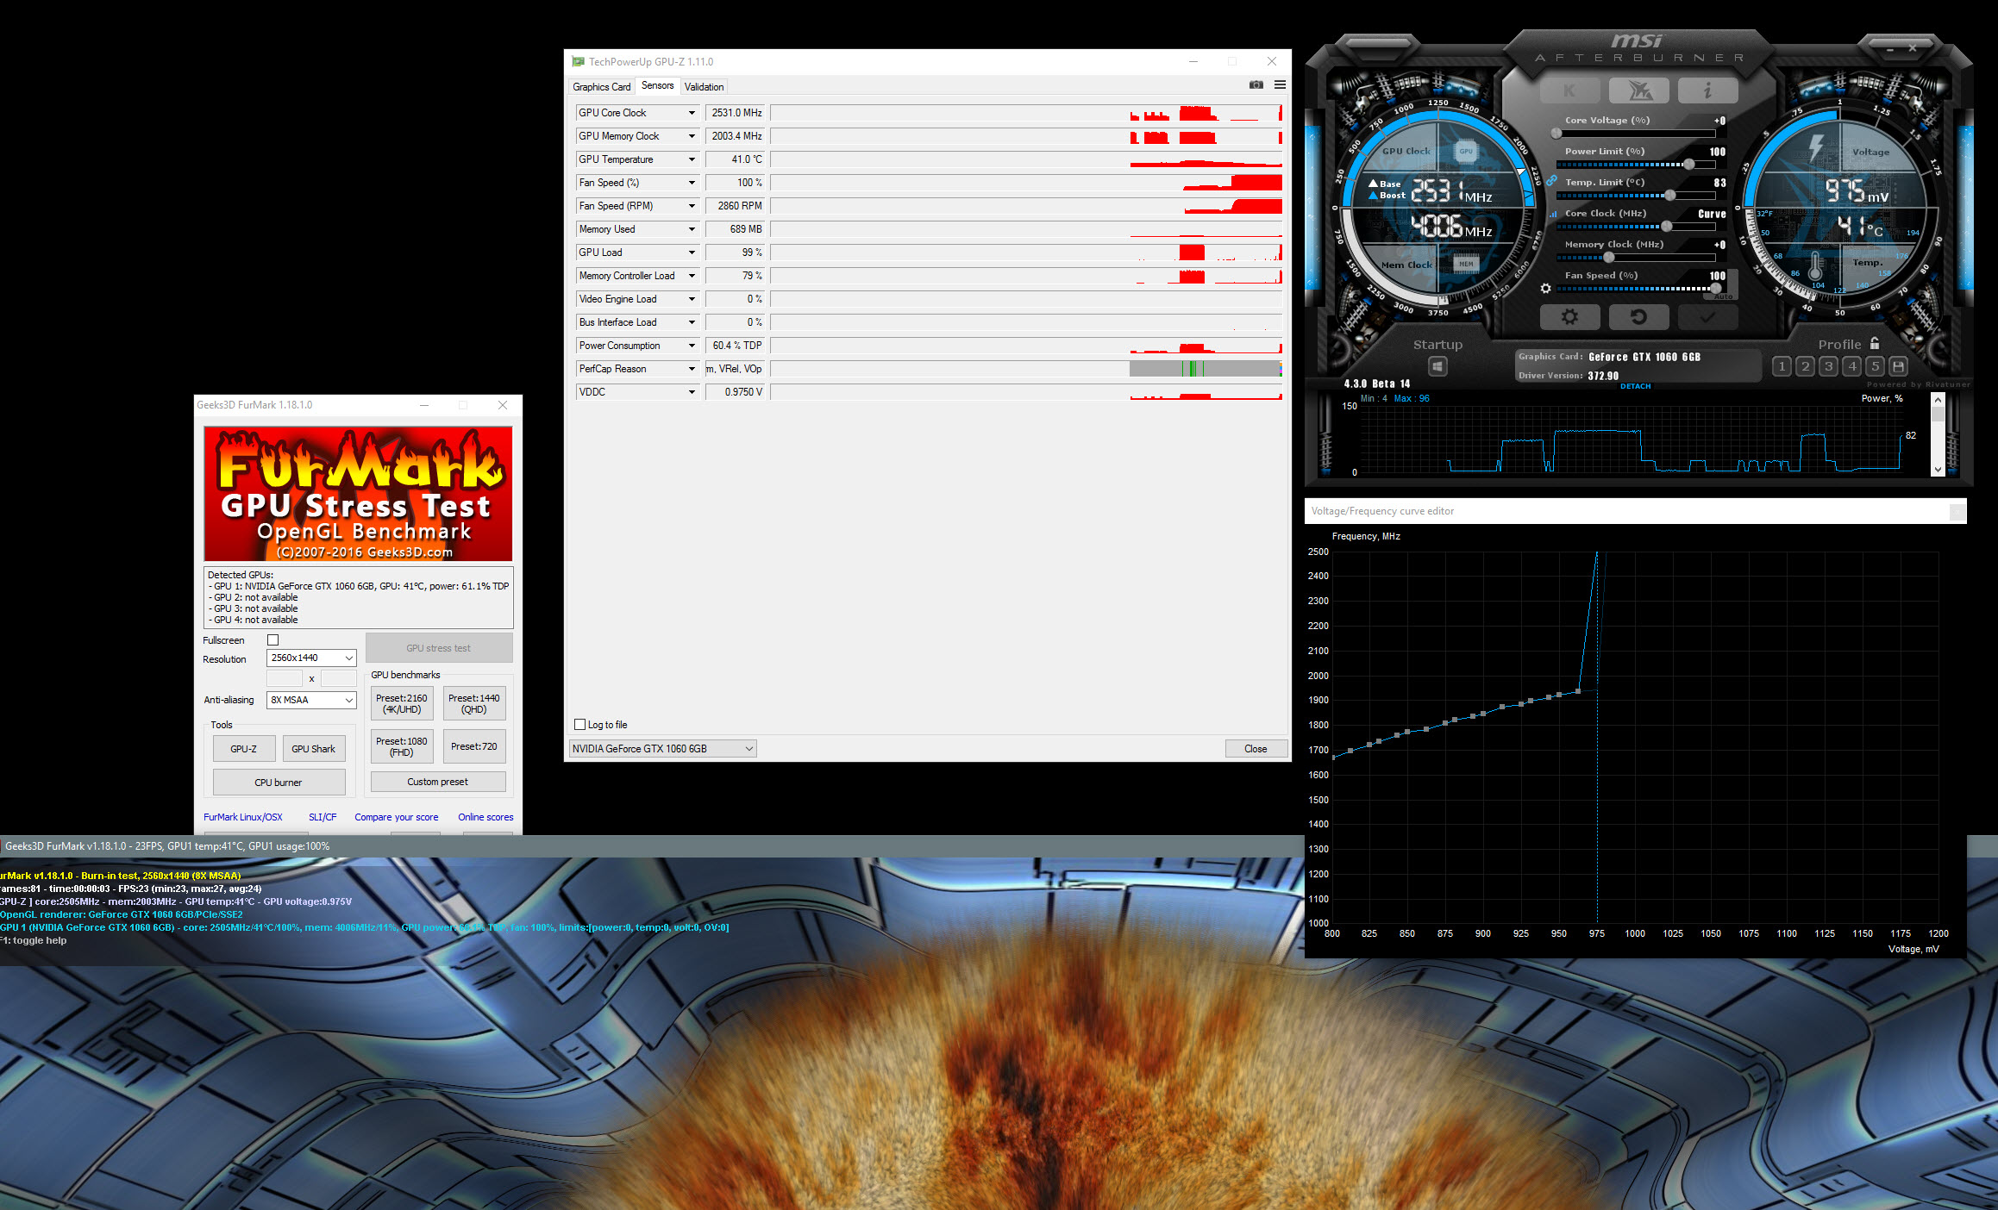1998x1210 pixels.
Task: Open the NVIDIA GeForce GTX 1060 device dropdown
Action: click(x=662, y=749)
